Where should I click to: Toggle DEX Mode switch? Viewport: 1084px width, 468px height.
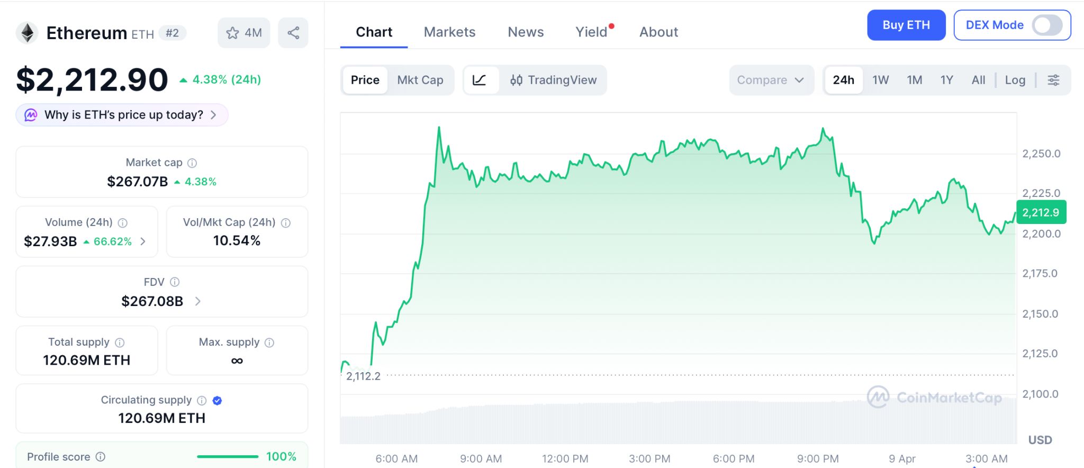tap(1046, 25)
